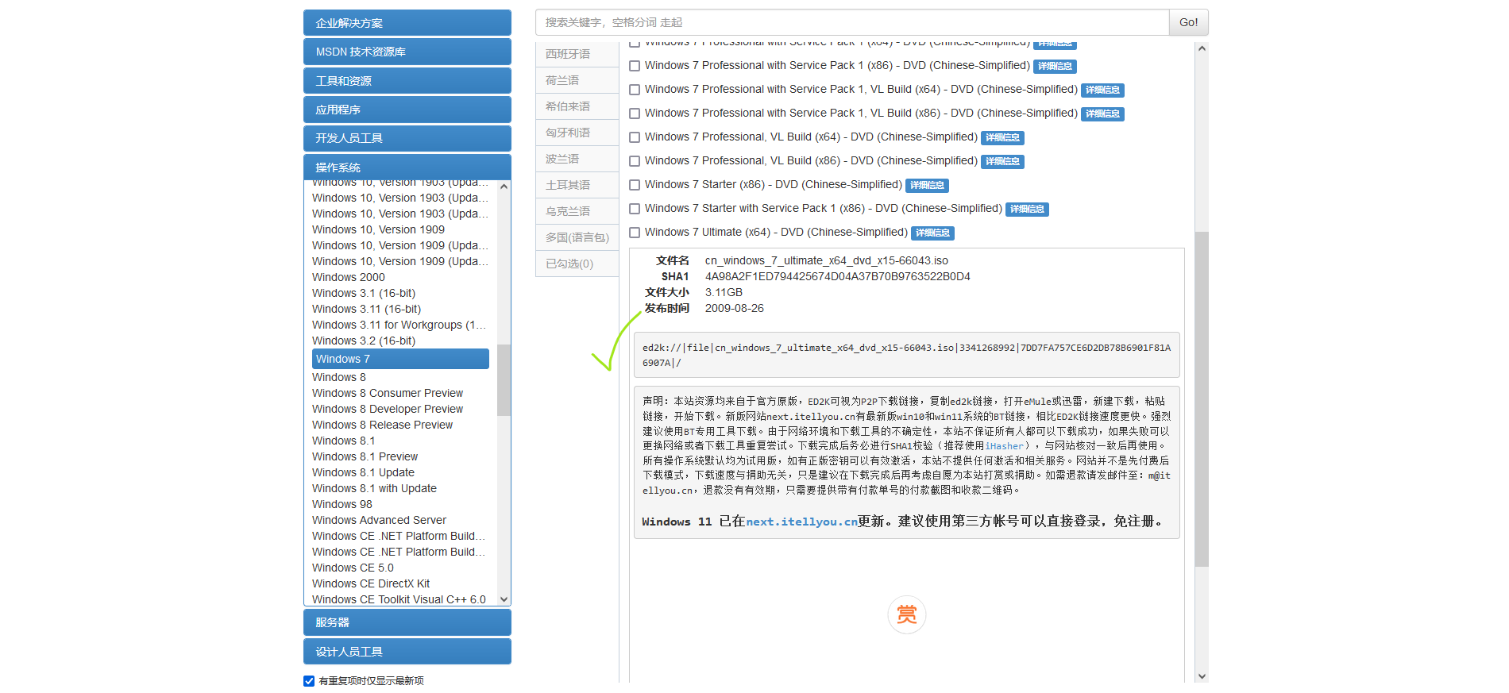Viewport: 1509px width, 693px height.
Task: Tick Windows 7 Starter (x86) DVD checkbox
Action: [635, 185]
